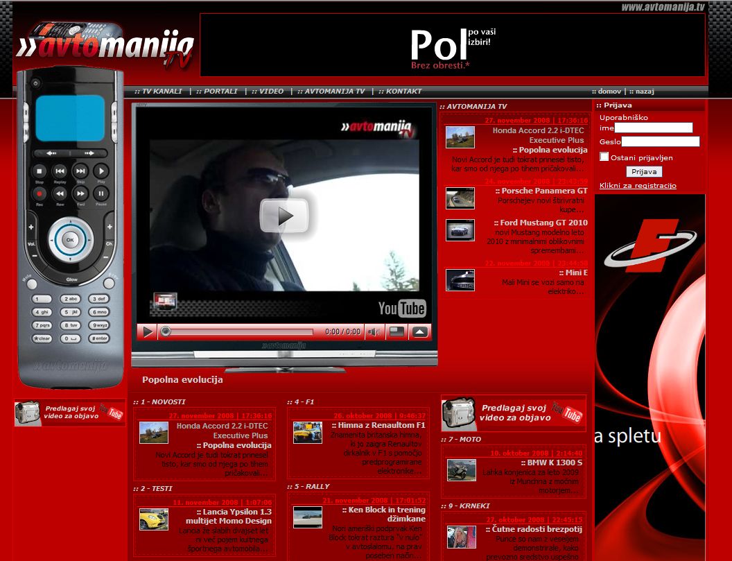Open the top 'Pol po vaši izbiri' banner ad
The width and height of the screenshot is (732, 561).
tap(453, 45)
